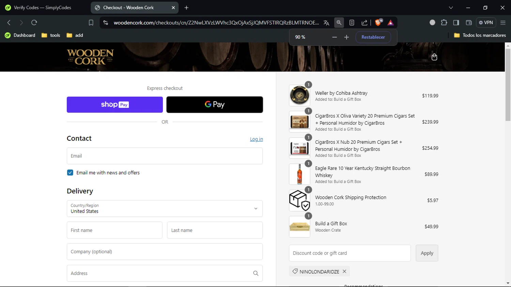
Task: Go back to previous page
Action: point(9,22)
